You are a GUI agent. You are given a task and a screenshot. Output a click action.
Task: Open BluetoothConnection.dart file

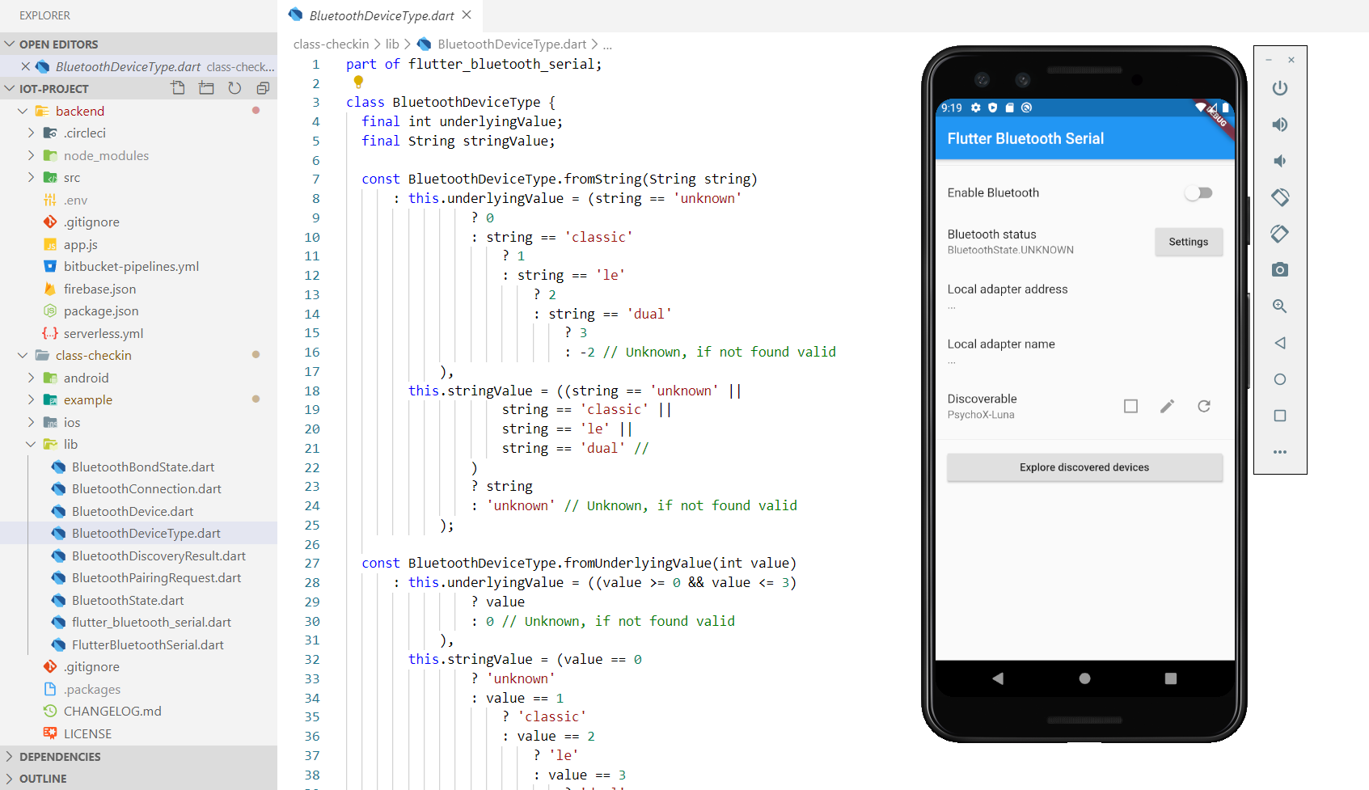pyautogui.click(x=146, y=488)
